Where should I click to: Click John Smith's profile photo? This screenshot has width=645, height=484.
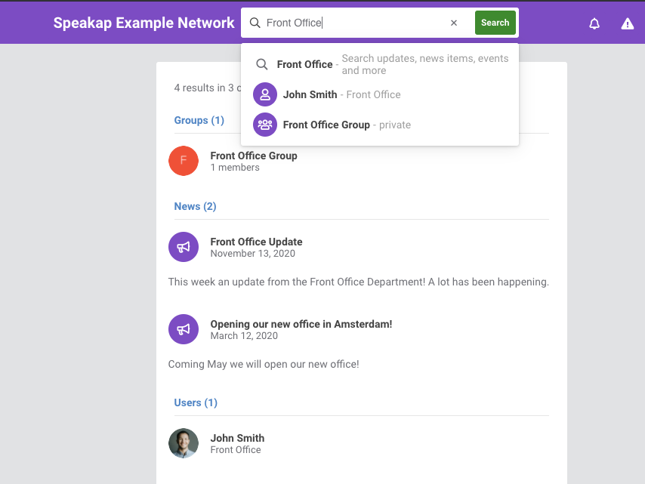184,443
